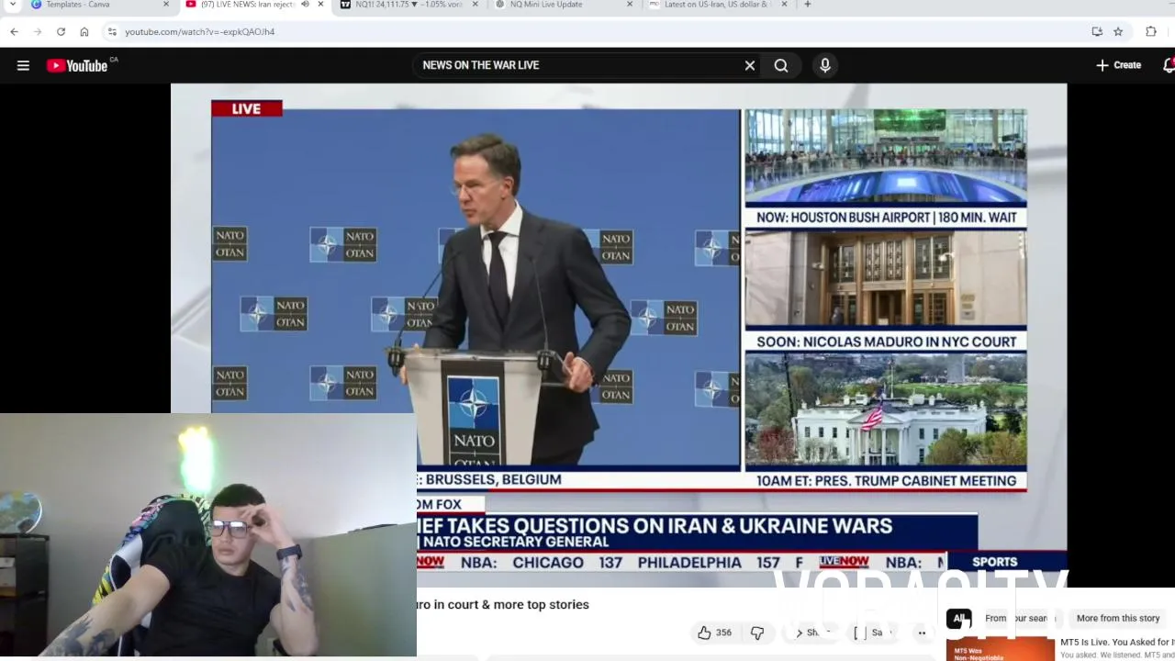Image resolution: width=1175 pixels, height=661 pixels.
Task: Open MT5 Was Non-Negotiable thumbnail
Action: pyautogui.click(x=1001, y=649)
